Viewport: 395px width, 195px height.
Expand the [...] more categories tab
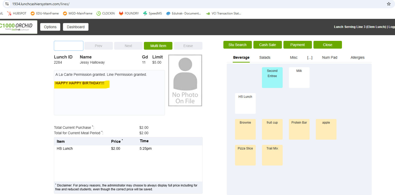pyautogui.click(x=310, y=57)
